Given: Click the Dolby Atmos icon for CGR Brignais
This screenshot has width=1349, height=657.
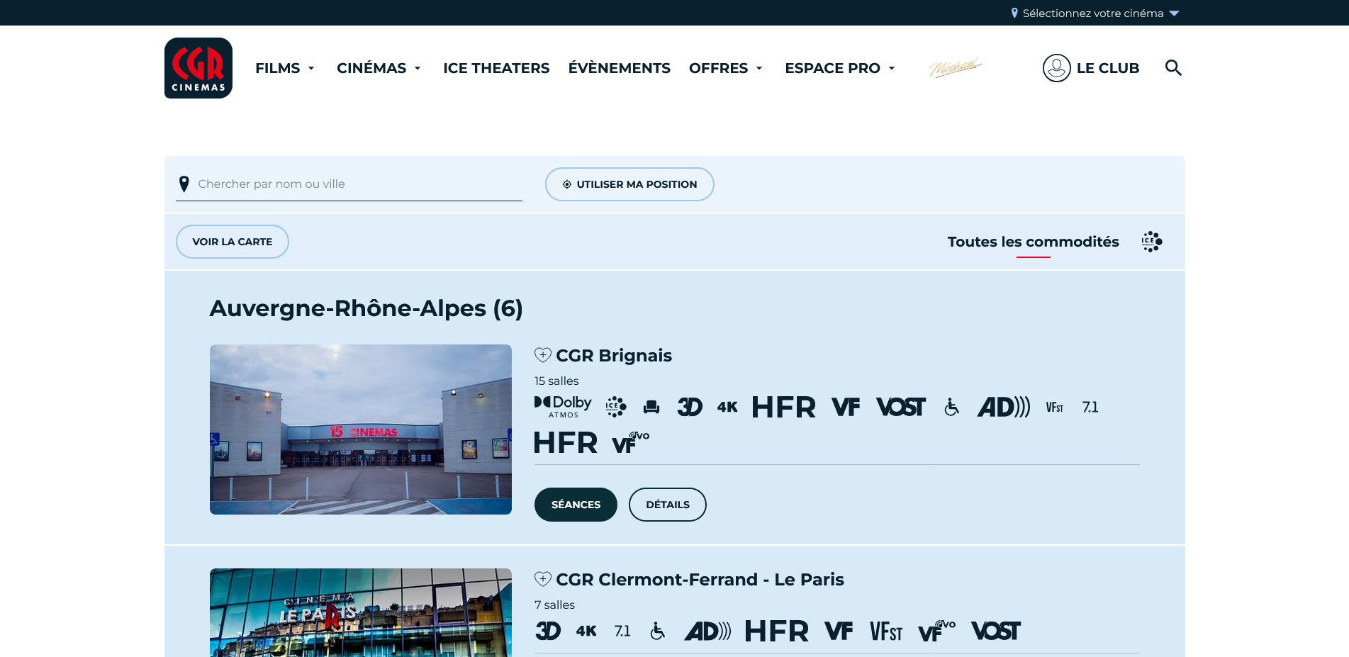Looking at the screenshot, I should tap(563, 407).
